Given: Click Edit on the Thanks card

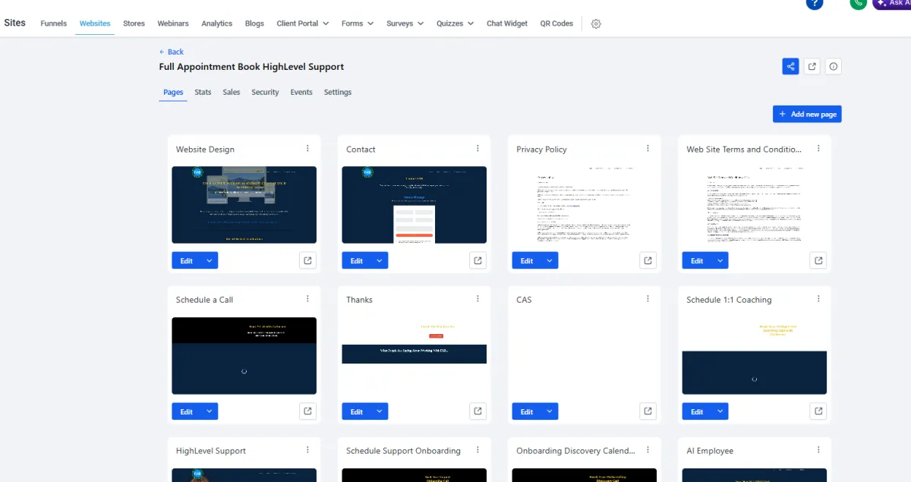Looking at the screenshot, I should pyautogui.click(x=357, y=411).
